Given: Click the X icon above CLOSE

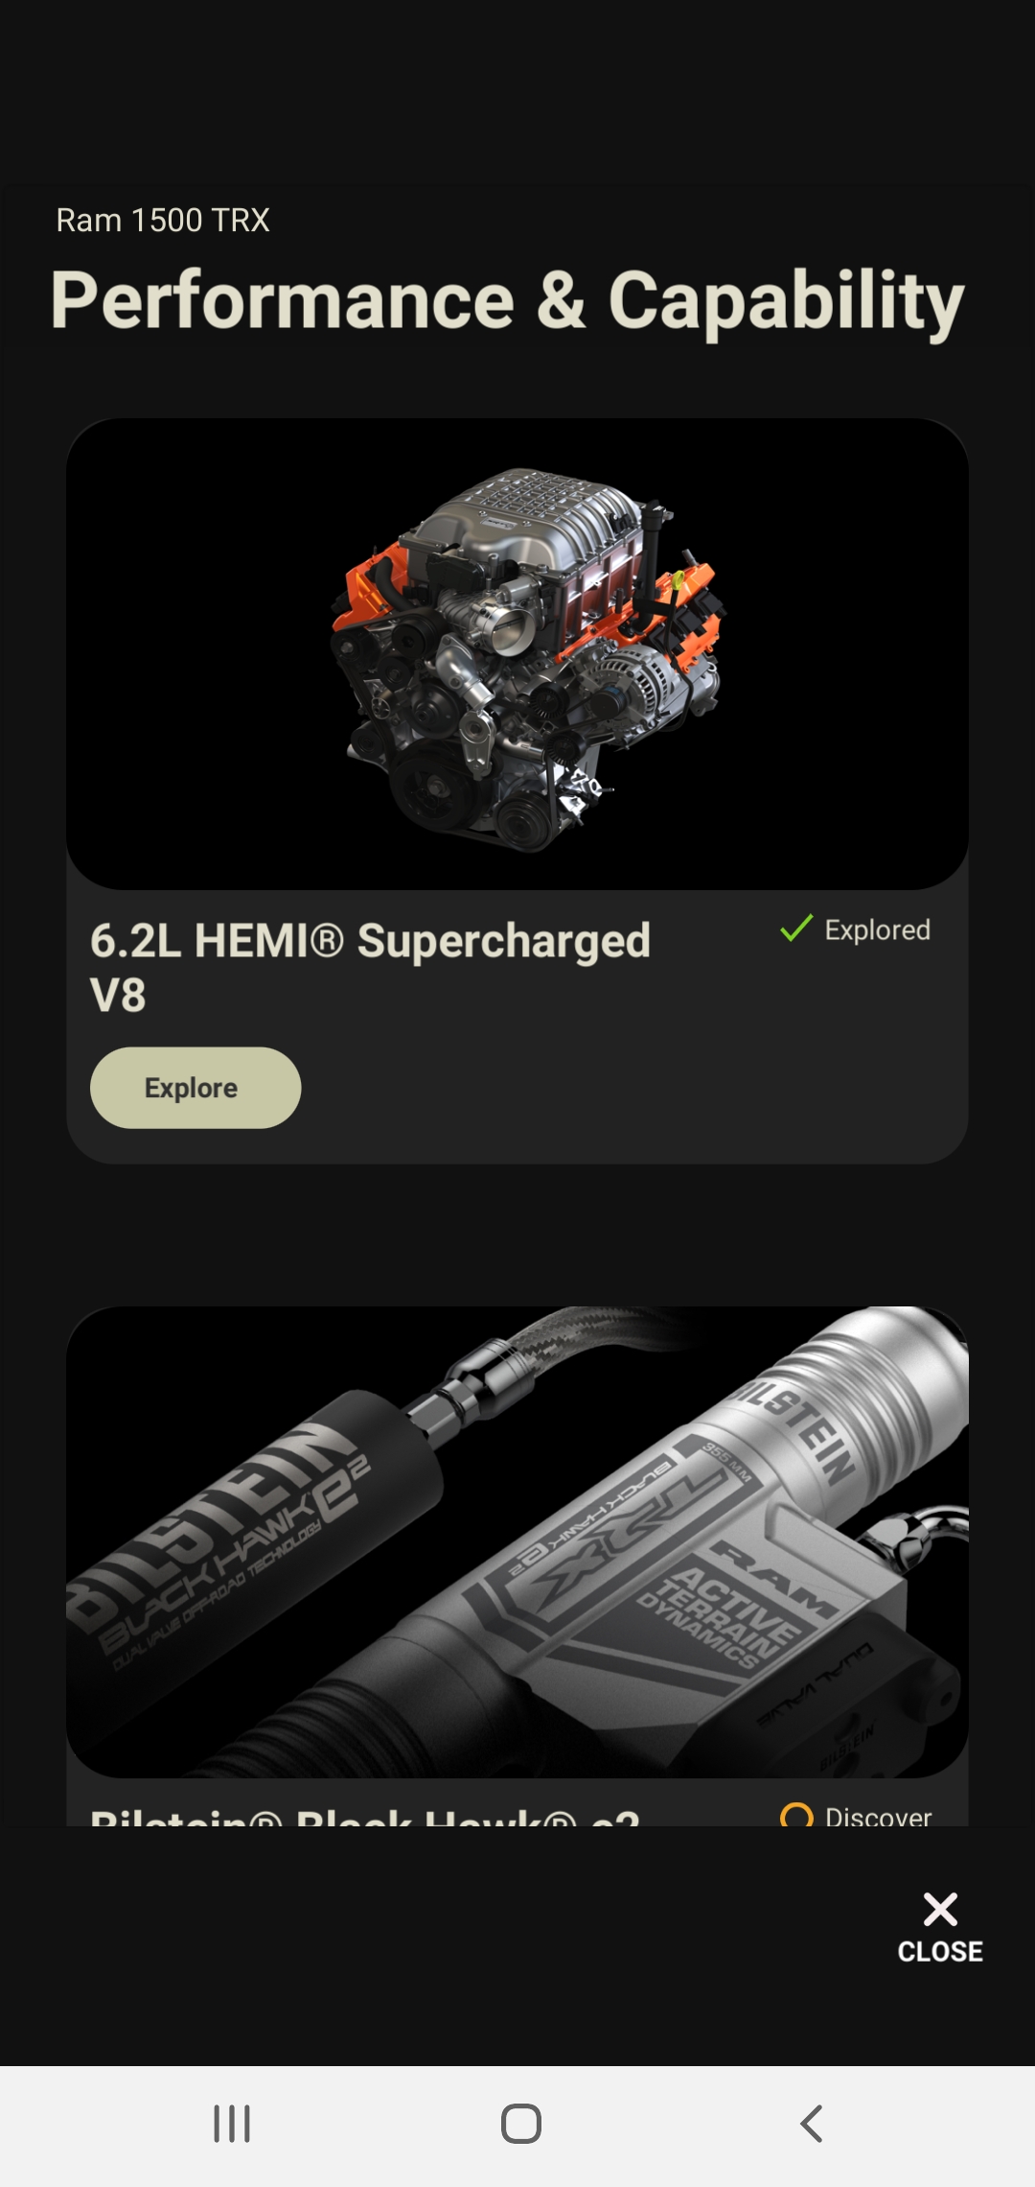Looking at the screenshot, I should [940, 1909].
